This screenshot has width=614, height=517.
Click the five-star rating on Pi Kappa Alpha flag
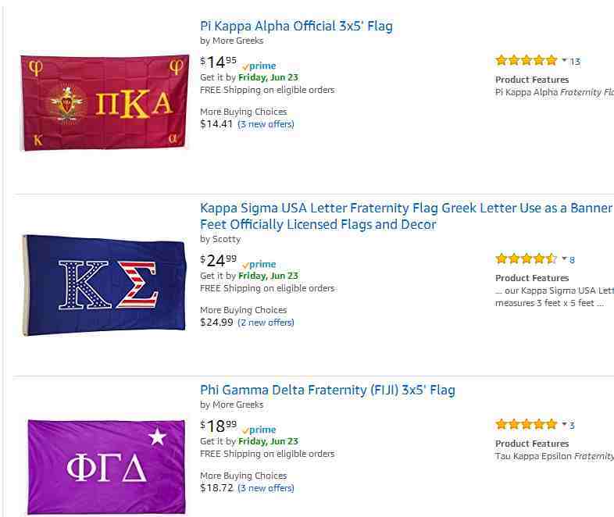[x=527, y=60]
